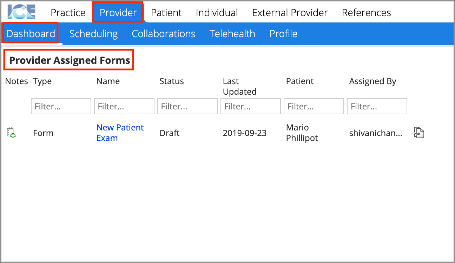This screenshot has width=455, height=263.
Task: Click the Last Updated column header
Action: [x=240, y=86]
